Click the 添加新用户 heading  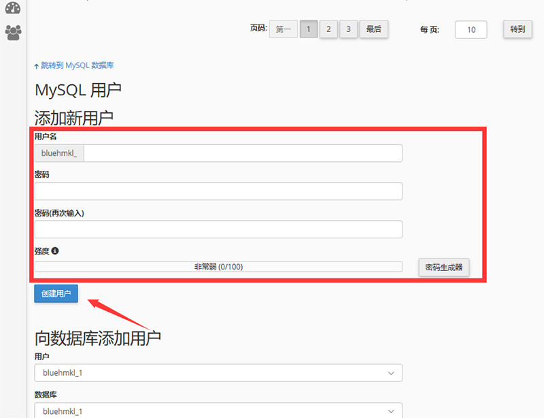74,118
